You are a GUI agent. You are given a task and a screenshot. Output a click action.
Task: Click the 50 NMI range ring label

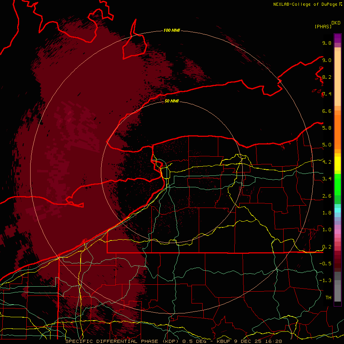(172, 101)
